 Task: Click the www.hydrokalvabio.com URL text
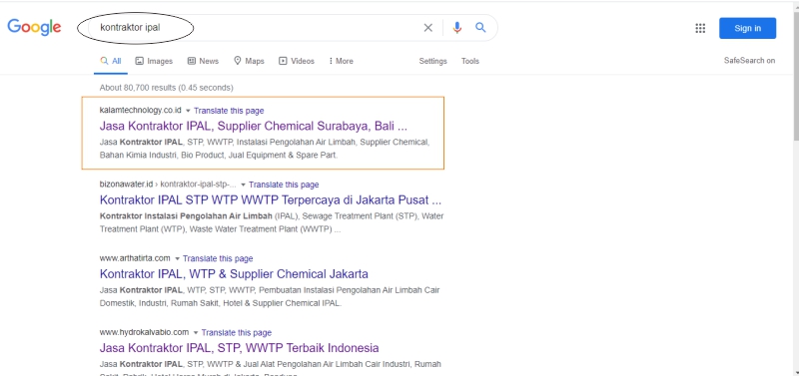point(144,332)
